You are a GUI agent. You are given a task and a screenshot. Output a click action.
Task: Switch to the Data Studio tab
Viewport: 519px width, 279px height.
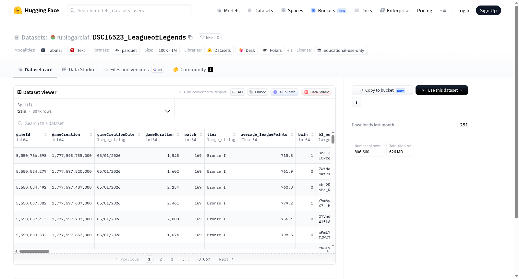tap(78, 69)
